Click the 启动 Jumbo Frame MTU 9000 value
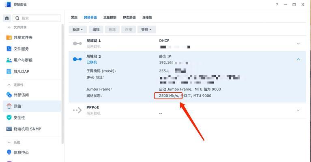The width and height of the screenshot is (311, 162). 190,89
